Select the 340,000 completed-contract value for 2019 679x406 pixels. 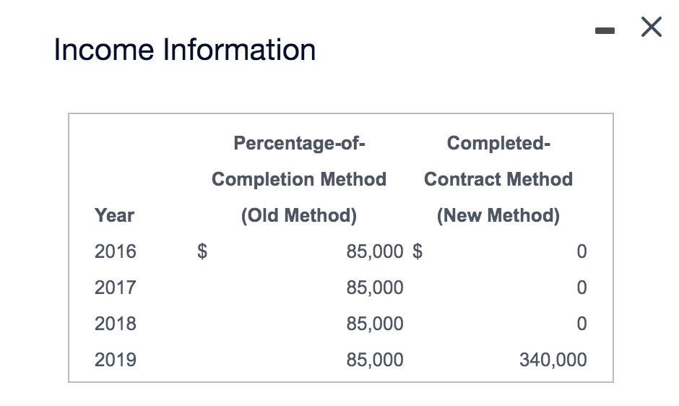pos(553,360)
